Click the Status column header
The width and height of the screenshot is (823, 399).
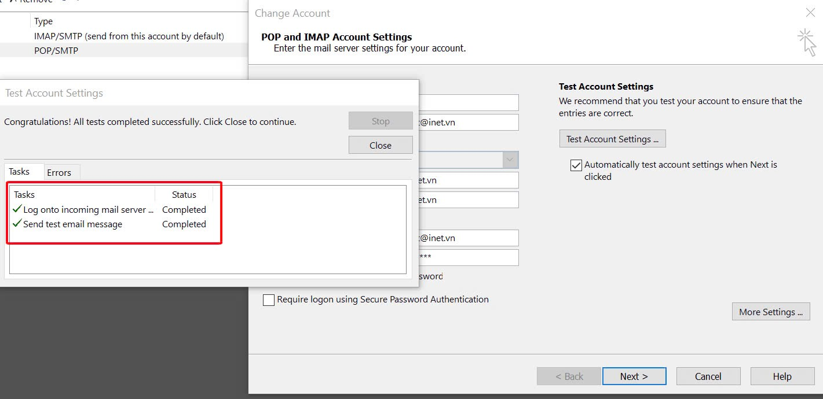pos(184,194)
